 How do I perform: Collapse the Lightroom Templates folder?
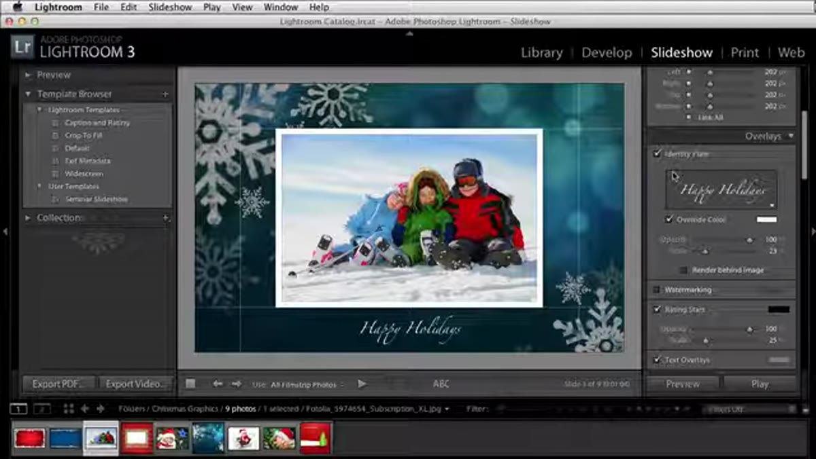point(40,110)
